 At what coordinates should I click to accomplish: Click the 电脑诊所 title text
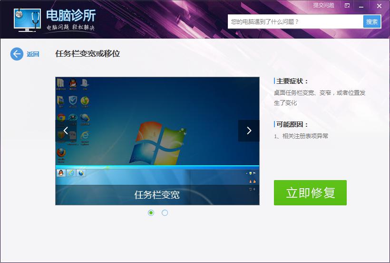71,15
